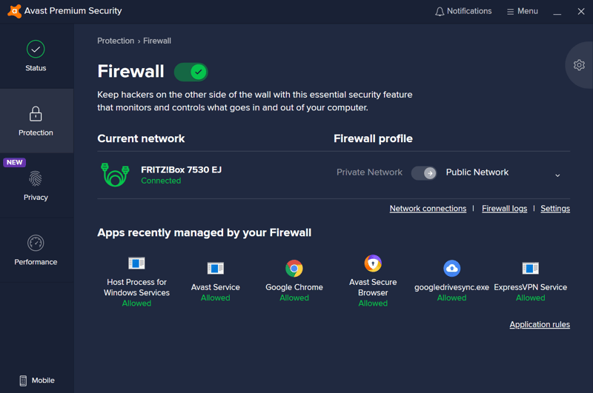Open the settings gear icon
The image size is (593, 393).
coord(579,65)
